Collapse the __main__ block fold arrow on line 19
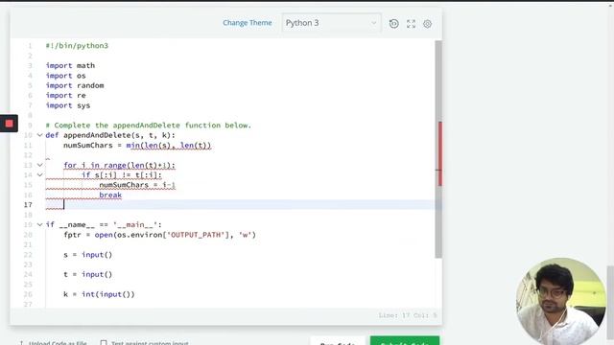614x345 pixels. (x=39, y=224)
